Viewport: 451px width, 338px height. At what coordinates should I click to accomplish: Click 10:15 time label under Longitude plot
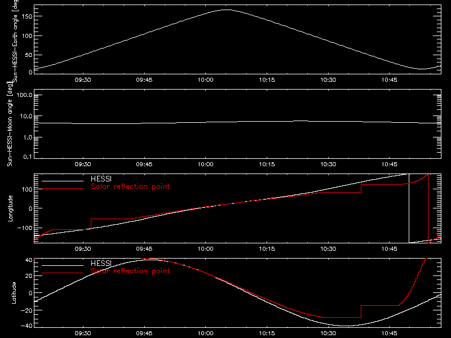(267, 248)
